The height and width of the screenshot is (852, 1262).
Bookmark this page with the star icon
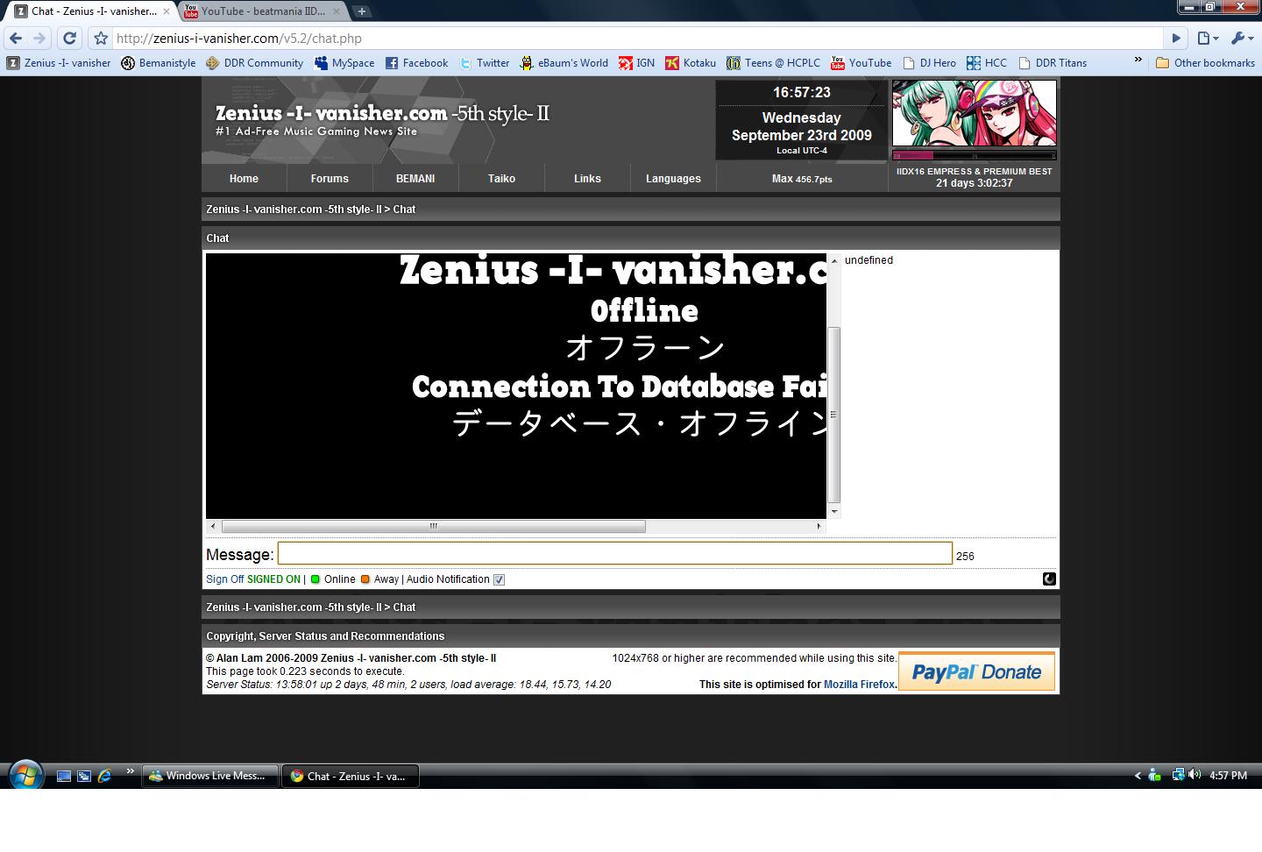point(100,38)
